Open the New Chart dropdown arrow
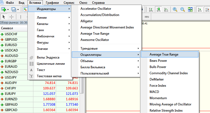 pyautogui.click(x=8, y=10)
